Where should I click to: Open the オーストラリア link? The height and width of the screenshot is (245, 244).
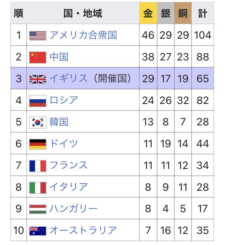pos(83,230)
